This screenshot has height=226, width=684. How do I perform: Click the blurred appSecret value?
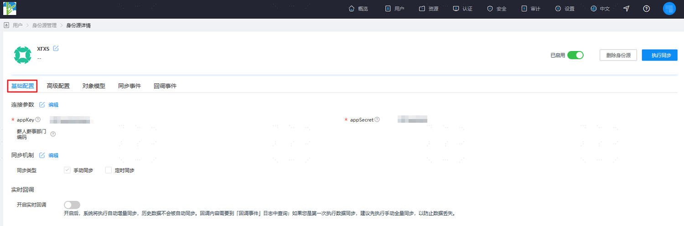(x=412, y=120)
